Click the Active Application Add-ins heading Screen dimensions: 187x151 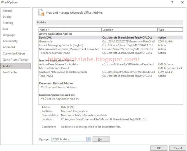click(x=56, y=34)
